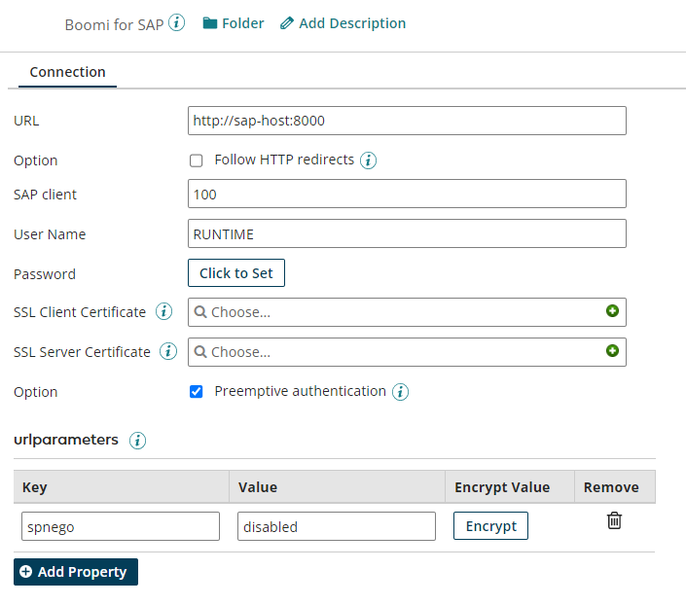Viewport: 686px width, 605px height.
Task: Click info icon next to Boomi for SAP
Action: coord(176,23)
